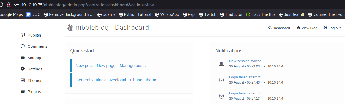
Task: Select the Settings gear icon
Action: pyautogui.click(x=23, y=69)
